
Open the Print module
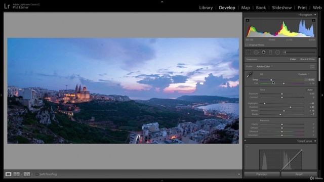(302, 8)
